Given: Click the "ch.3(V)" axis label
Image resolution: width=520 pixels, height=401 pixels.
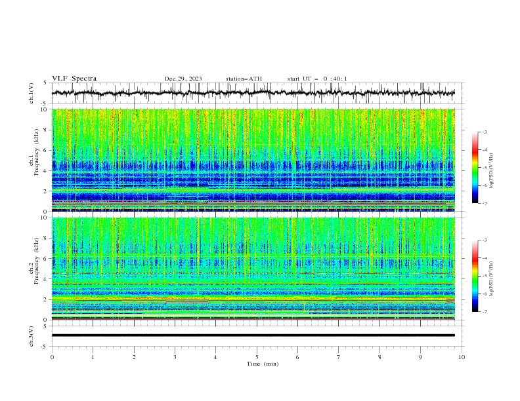Looking at the screenshot, I should (32, 336).
